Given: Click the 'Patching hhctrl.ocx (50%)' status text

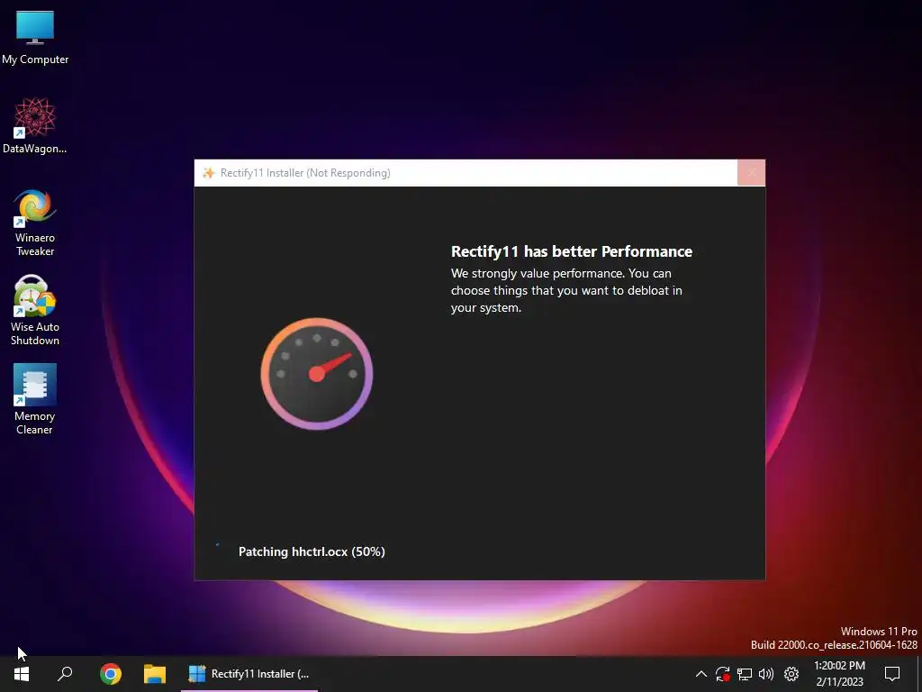Looking at the screenshot, I should pyautogui.click(x=312, y=551).
